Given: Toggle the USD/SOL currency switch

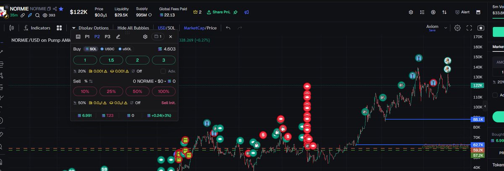Looking at the screenshot, I should (x=166, y=28).
